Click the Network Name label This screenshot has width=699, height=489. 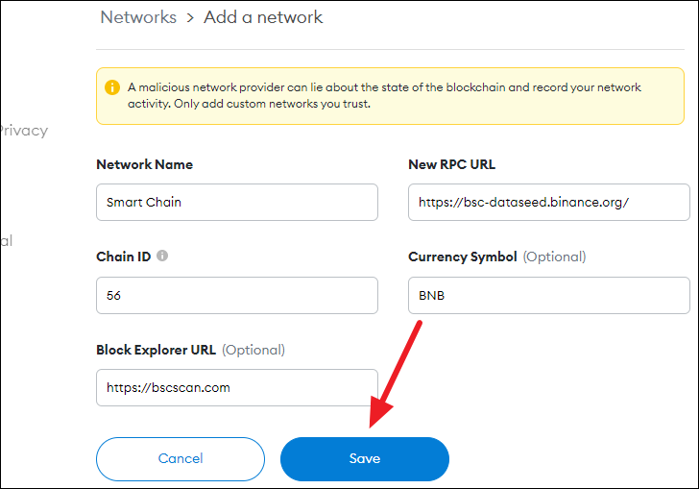coord(144,164)
